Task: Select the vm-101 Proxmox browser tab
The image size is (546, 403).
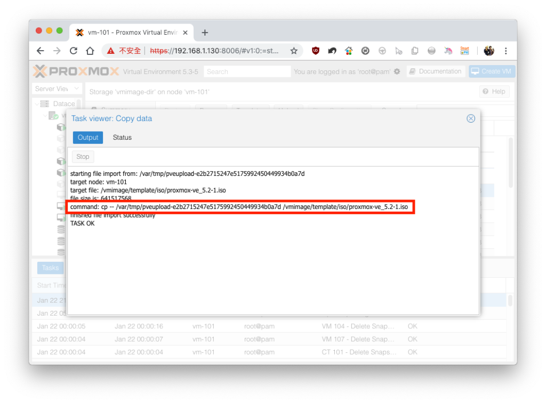Action: [x=132, y=33]
